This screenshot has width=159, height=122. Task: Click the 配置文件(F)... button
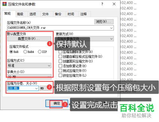pyautogui.click(x=29, y=39)
